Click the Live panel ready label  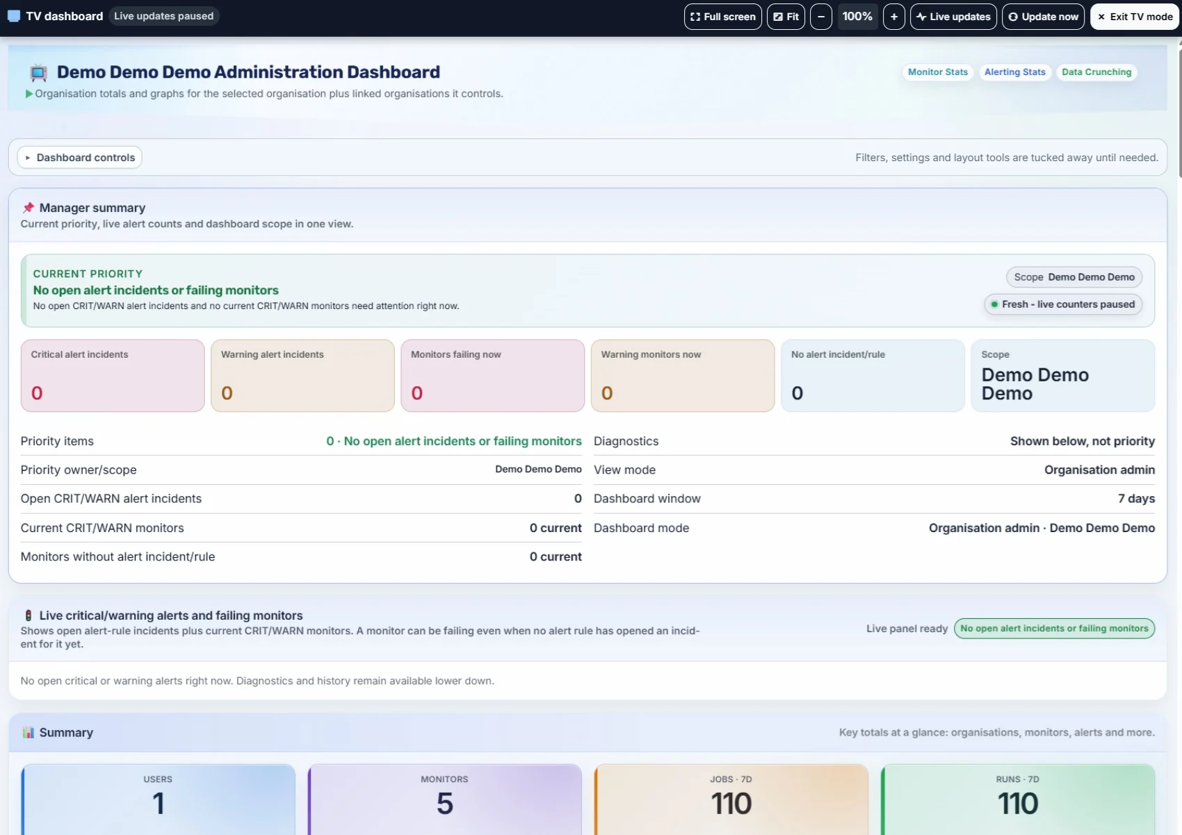coord(907,629)
